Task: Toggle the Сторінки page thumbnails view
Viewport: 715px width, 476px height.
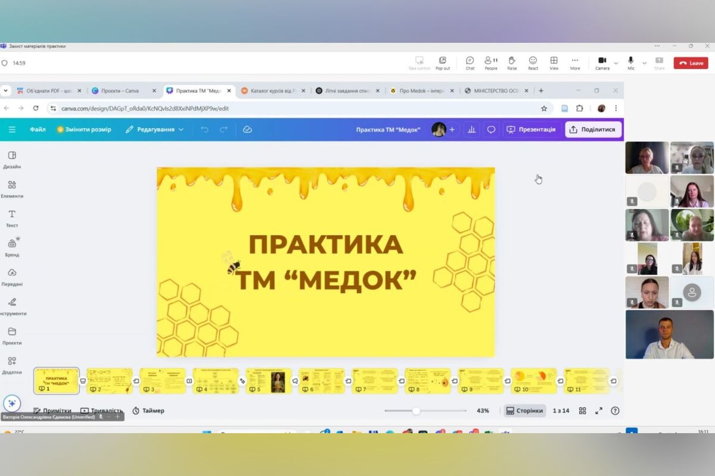Action: (x=524, y=411)
